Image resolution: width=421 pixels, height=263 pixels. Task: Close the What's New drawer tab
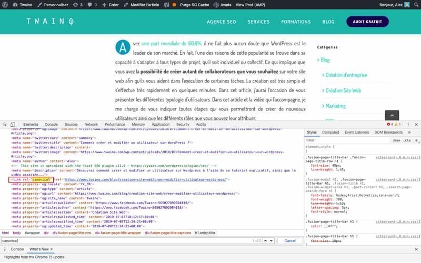tap(52, 249)
